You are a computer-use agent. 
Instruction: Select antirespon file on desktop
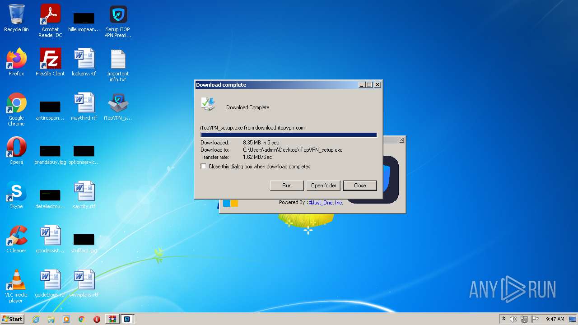coord(50,111)
